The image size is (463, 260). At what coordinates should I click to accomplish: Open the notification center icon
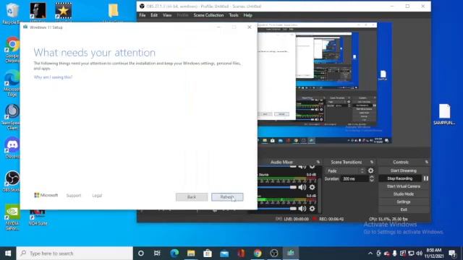click(451, 253)
